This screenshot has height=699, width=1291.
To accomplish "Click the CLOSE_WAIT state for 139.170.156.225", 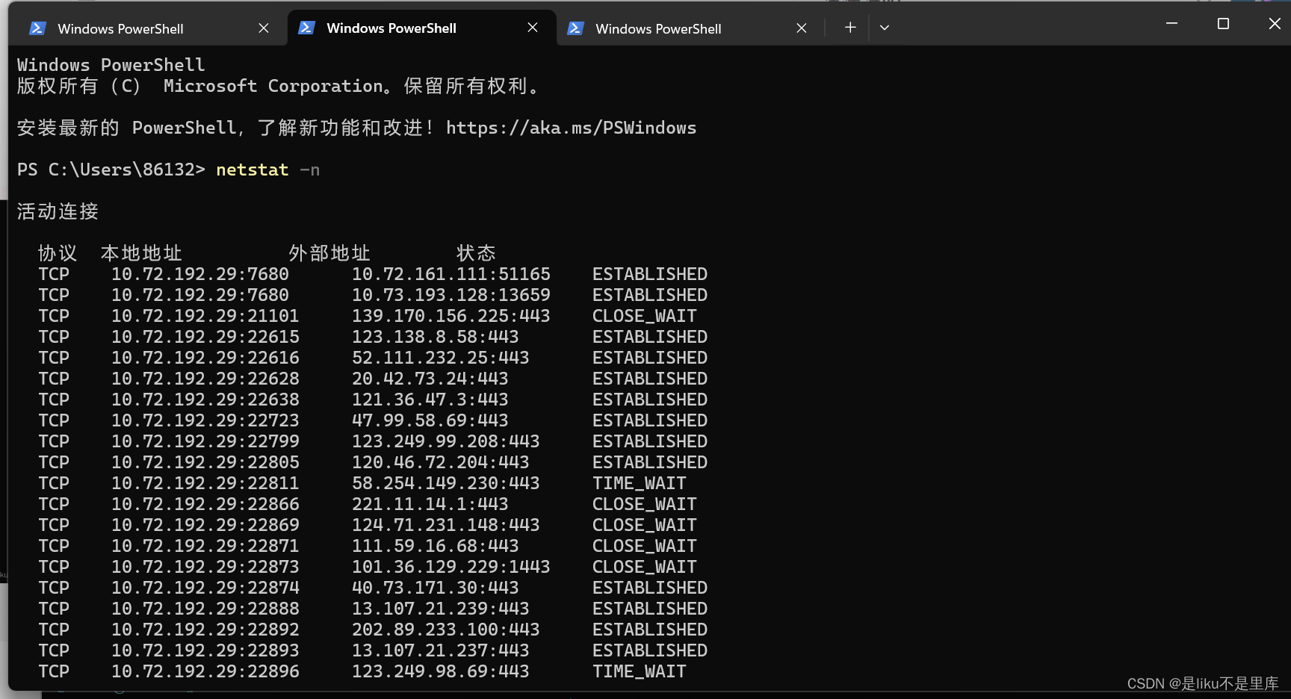I will coord(645,316).
